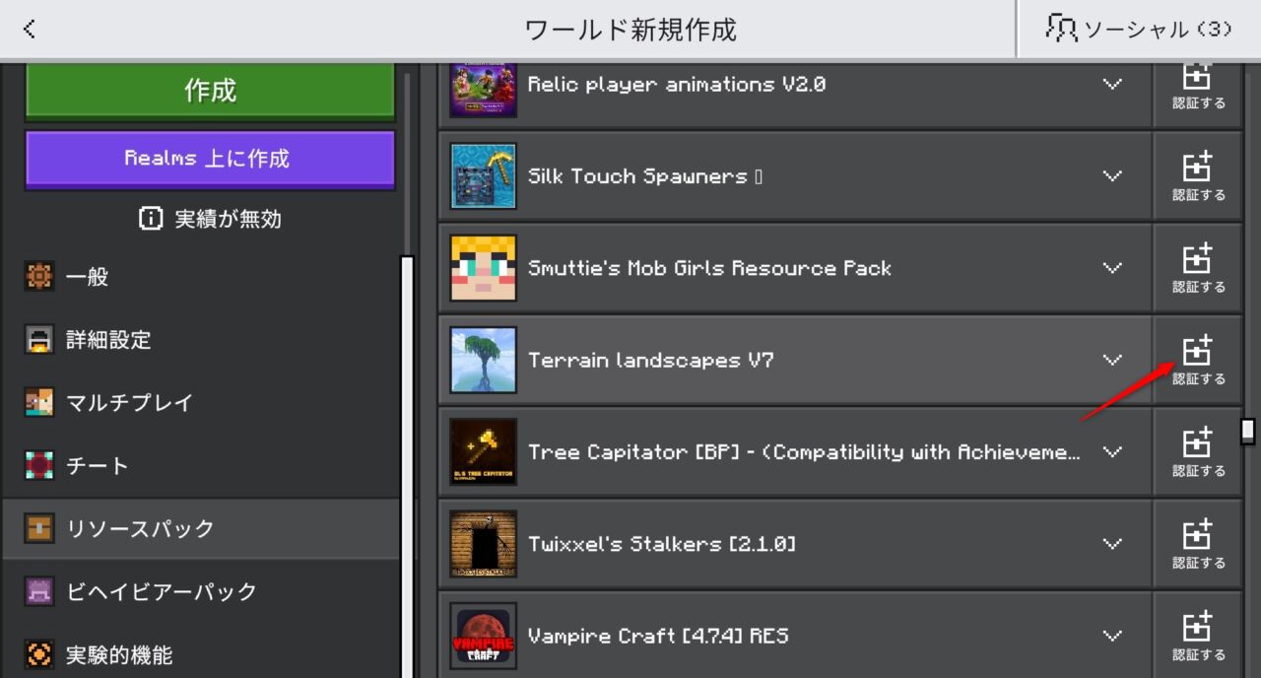
Task: Expand Twixxel's Stalkers [2.1.0] details
Action: [1112, 544]
